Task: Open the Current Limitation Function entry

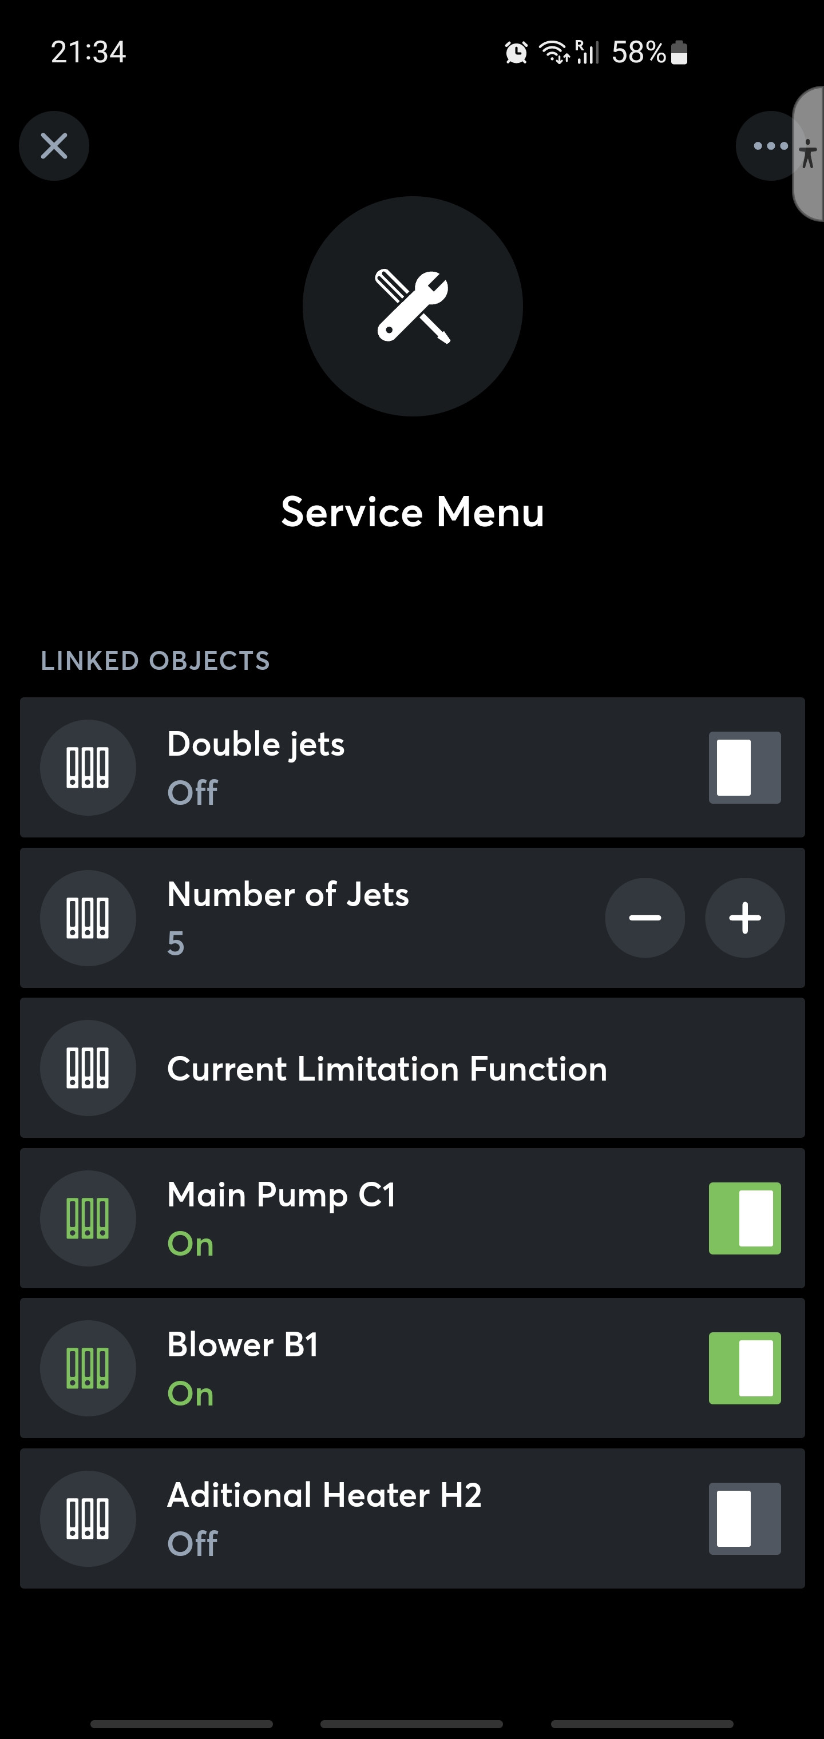Action: (x=387, y=1069)
